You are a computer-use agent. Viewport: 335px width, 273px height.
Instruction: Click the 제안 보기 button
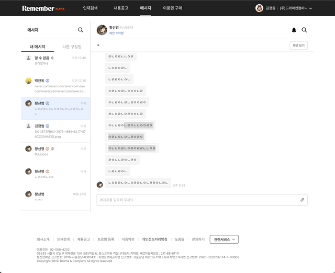(x=298, y=45)
